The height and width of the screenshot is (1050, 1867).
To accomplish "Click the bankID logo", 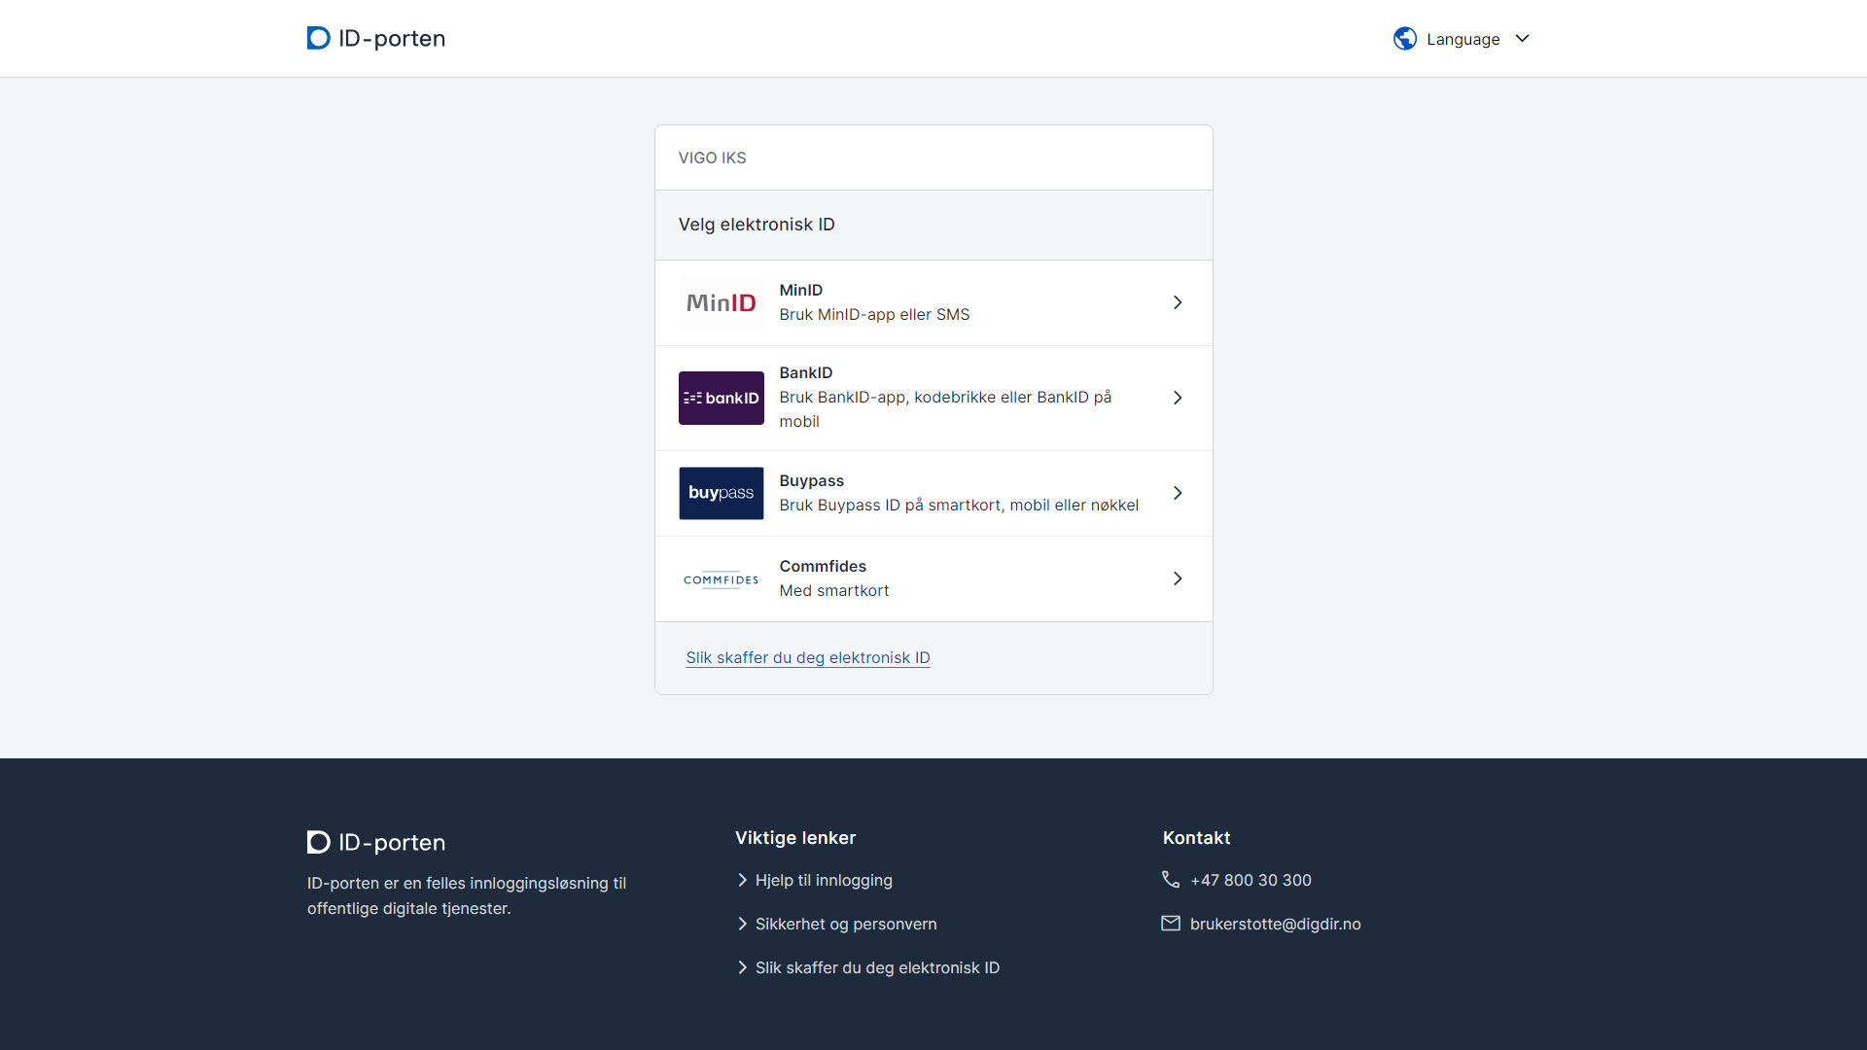I will pos(721,398).
